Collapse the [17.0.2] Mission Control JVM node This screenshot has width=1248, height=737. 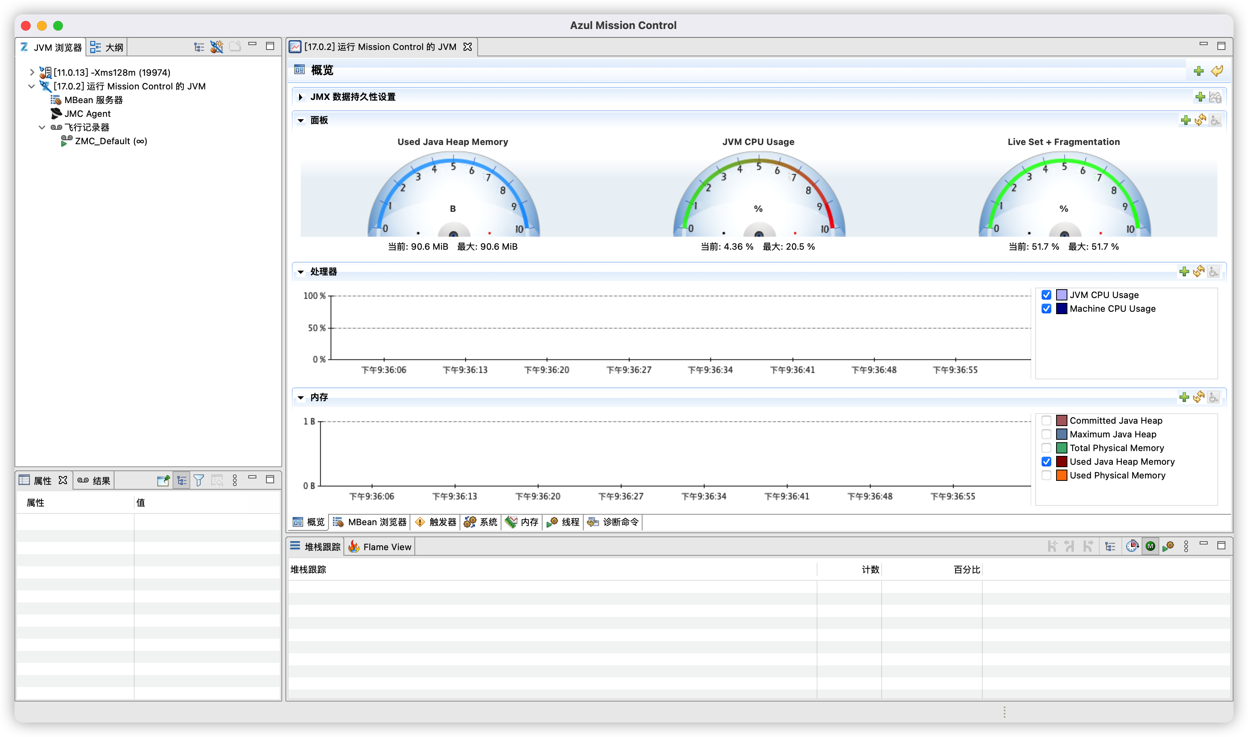click(32, 87)
